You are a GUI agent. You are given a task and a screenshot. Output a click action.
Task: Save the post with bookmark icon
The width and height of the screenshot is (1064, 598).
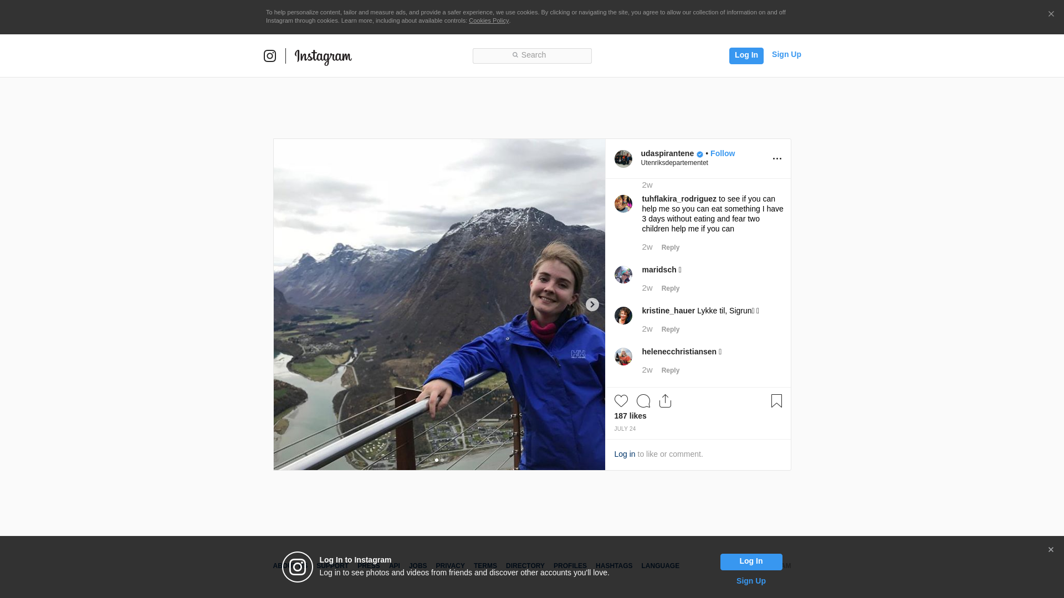[x=776, y=401]
